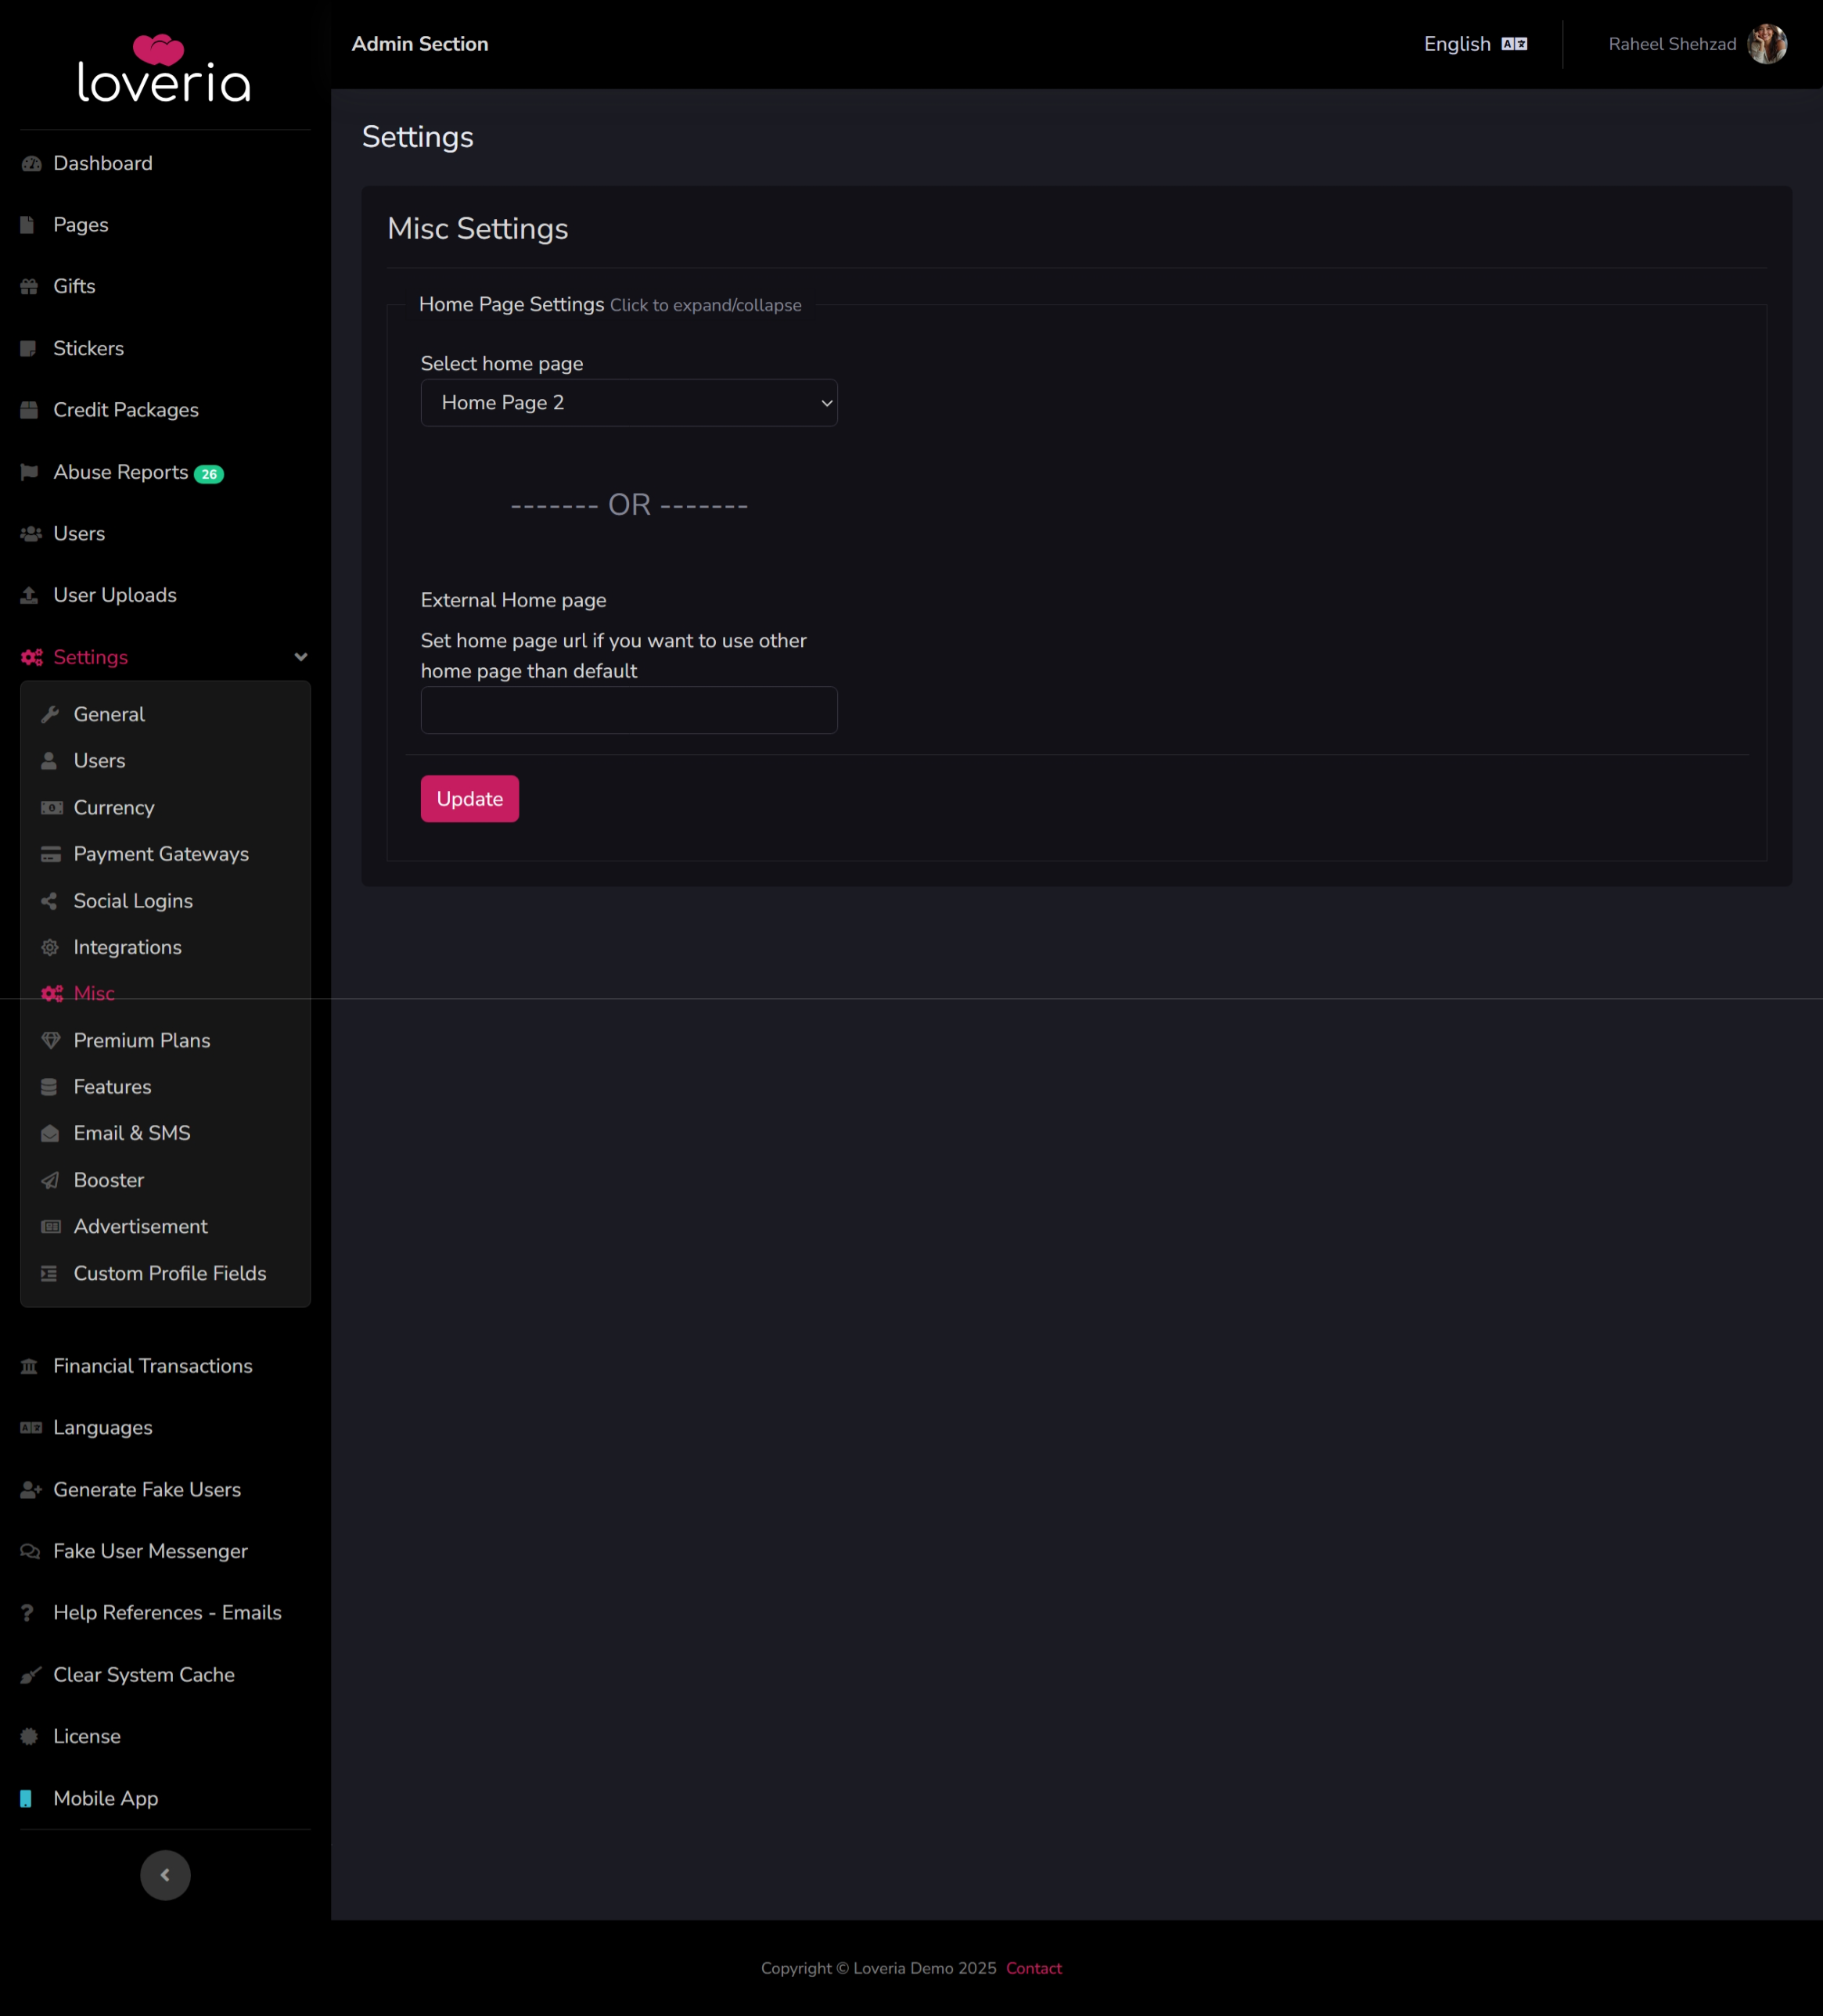Focus the External Home page URL field
Viewport: 1823px width, 2016px height.
pyautogui.click(x=628, y=710)
